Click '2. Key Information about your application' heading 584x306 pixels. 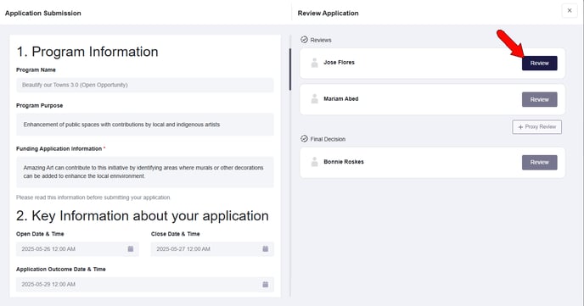(x=143, y=216)
